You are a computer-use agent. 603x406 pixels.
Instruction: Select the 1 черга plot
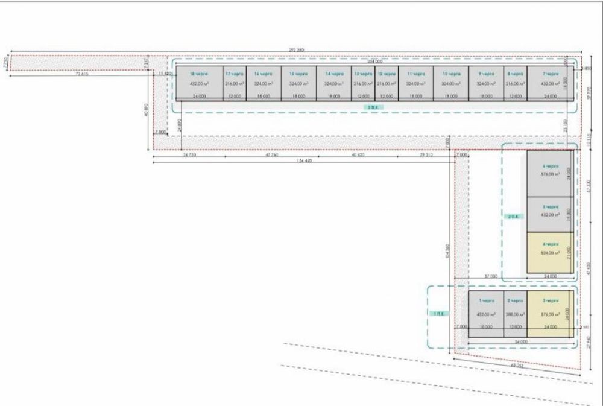point(486,313)
